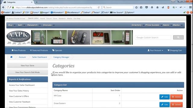Click View Your Store In Edit Mode
Viewport: 193px width, 108px height.
[x=27, y=72]
